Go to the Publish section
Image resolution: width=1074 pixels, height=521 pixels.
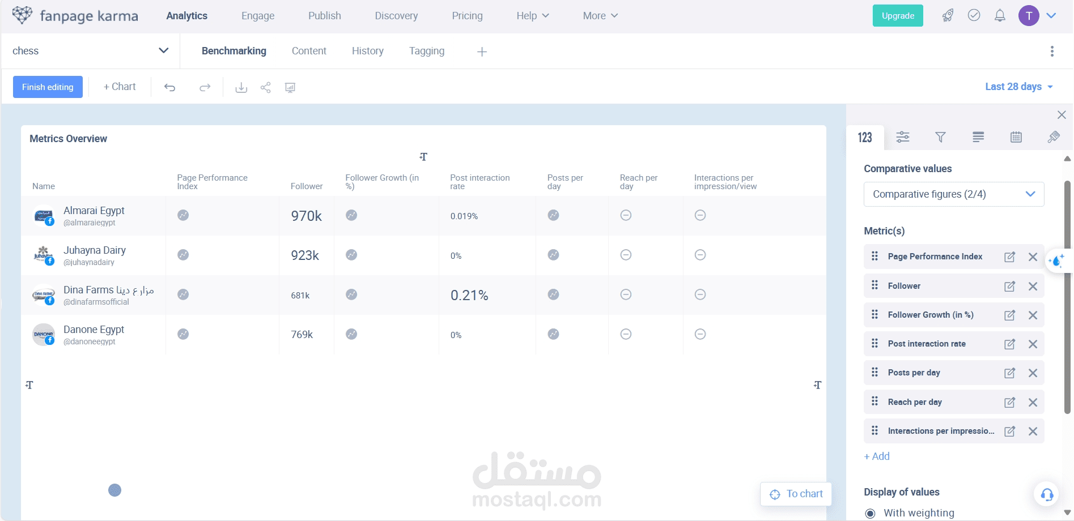coord(325,16)
